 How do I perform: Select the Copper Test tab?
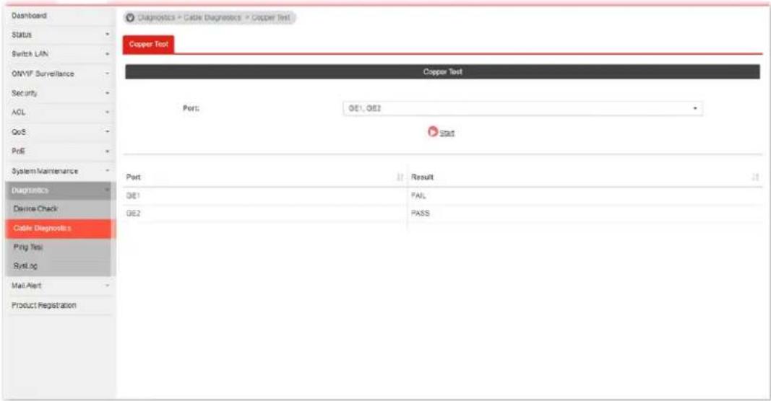pyautogui.click(x=149, y=44)
